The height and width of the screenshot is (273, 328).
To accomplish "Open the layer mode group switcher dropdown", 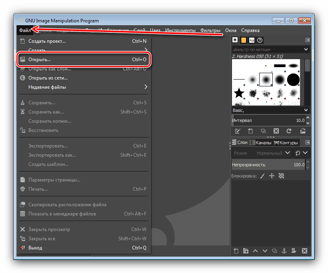I will (302, 153).
